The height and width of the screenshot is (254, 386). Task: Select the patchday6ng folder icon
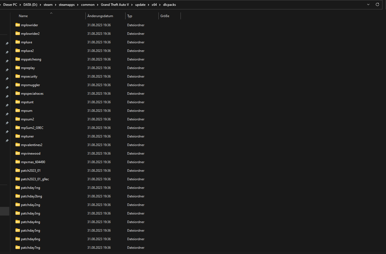click(18, 239)
